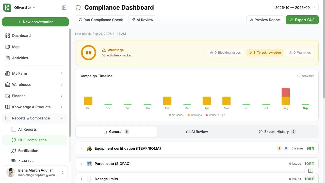Viewport: 325px width, 183px height.
Task: Click the scales icon for Dosage limits
Action: coord(89,179)
